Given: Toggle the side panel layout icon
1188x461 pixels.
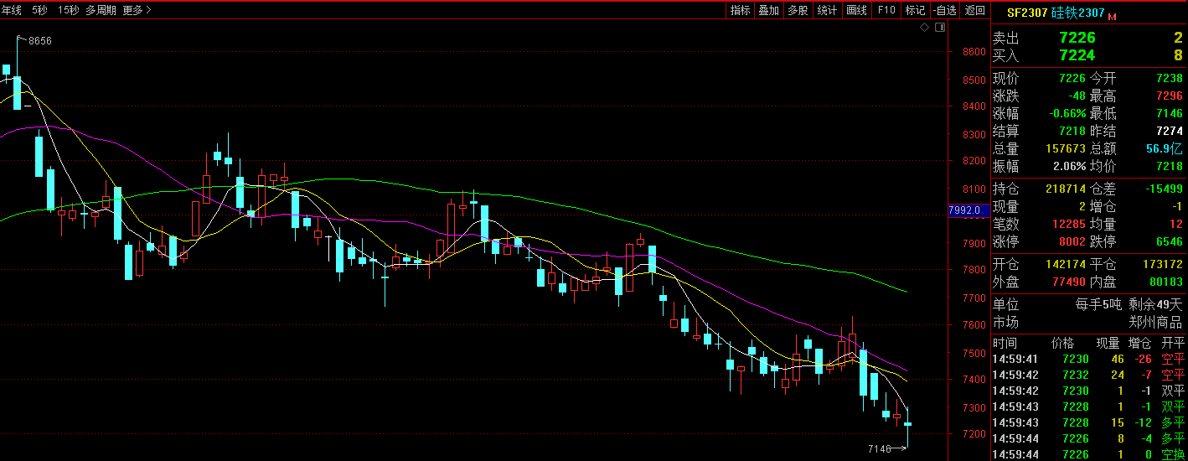Looking at the screenshot, I should 939,28.
